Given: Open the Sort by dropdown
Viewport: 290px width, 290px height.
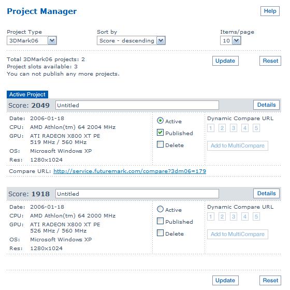Looking at the screenshot, I should tap(131, 40).
